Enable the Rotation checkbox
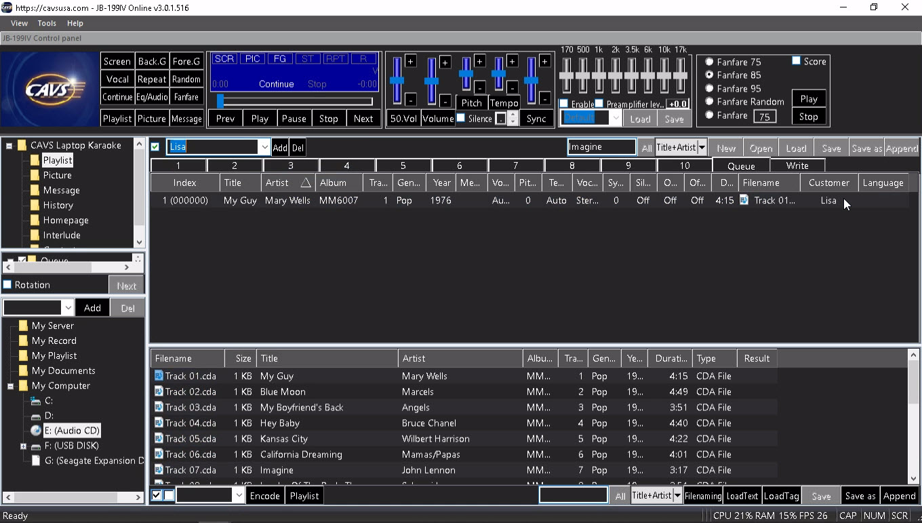 [x=7, y=285]
